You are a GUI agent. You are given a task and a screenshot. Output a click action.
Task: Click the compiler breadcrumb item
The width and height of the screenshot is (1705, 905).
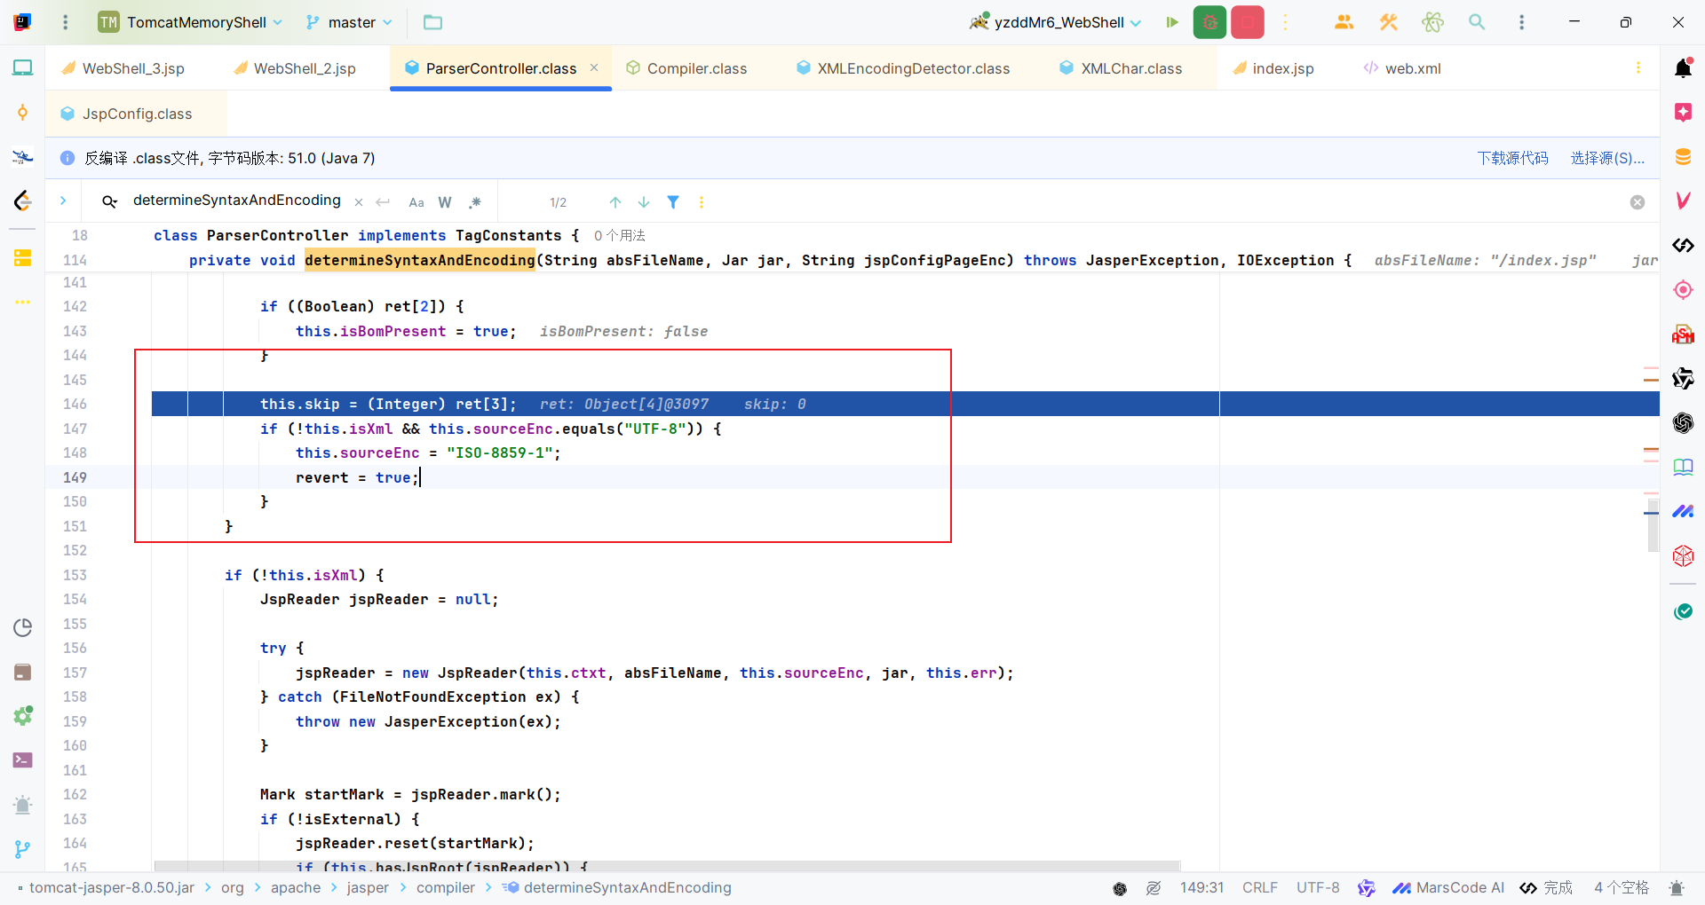click(446, 887)
